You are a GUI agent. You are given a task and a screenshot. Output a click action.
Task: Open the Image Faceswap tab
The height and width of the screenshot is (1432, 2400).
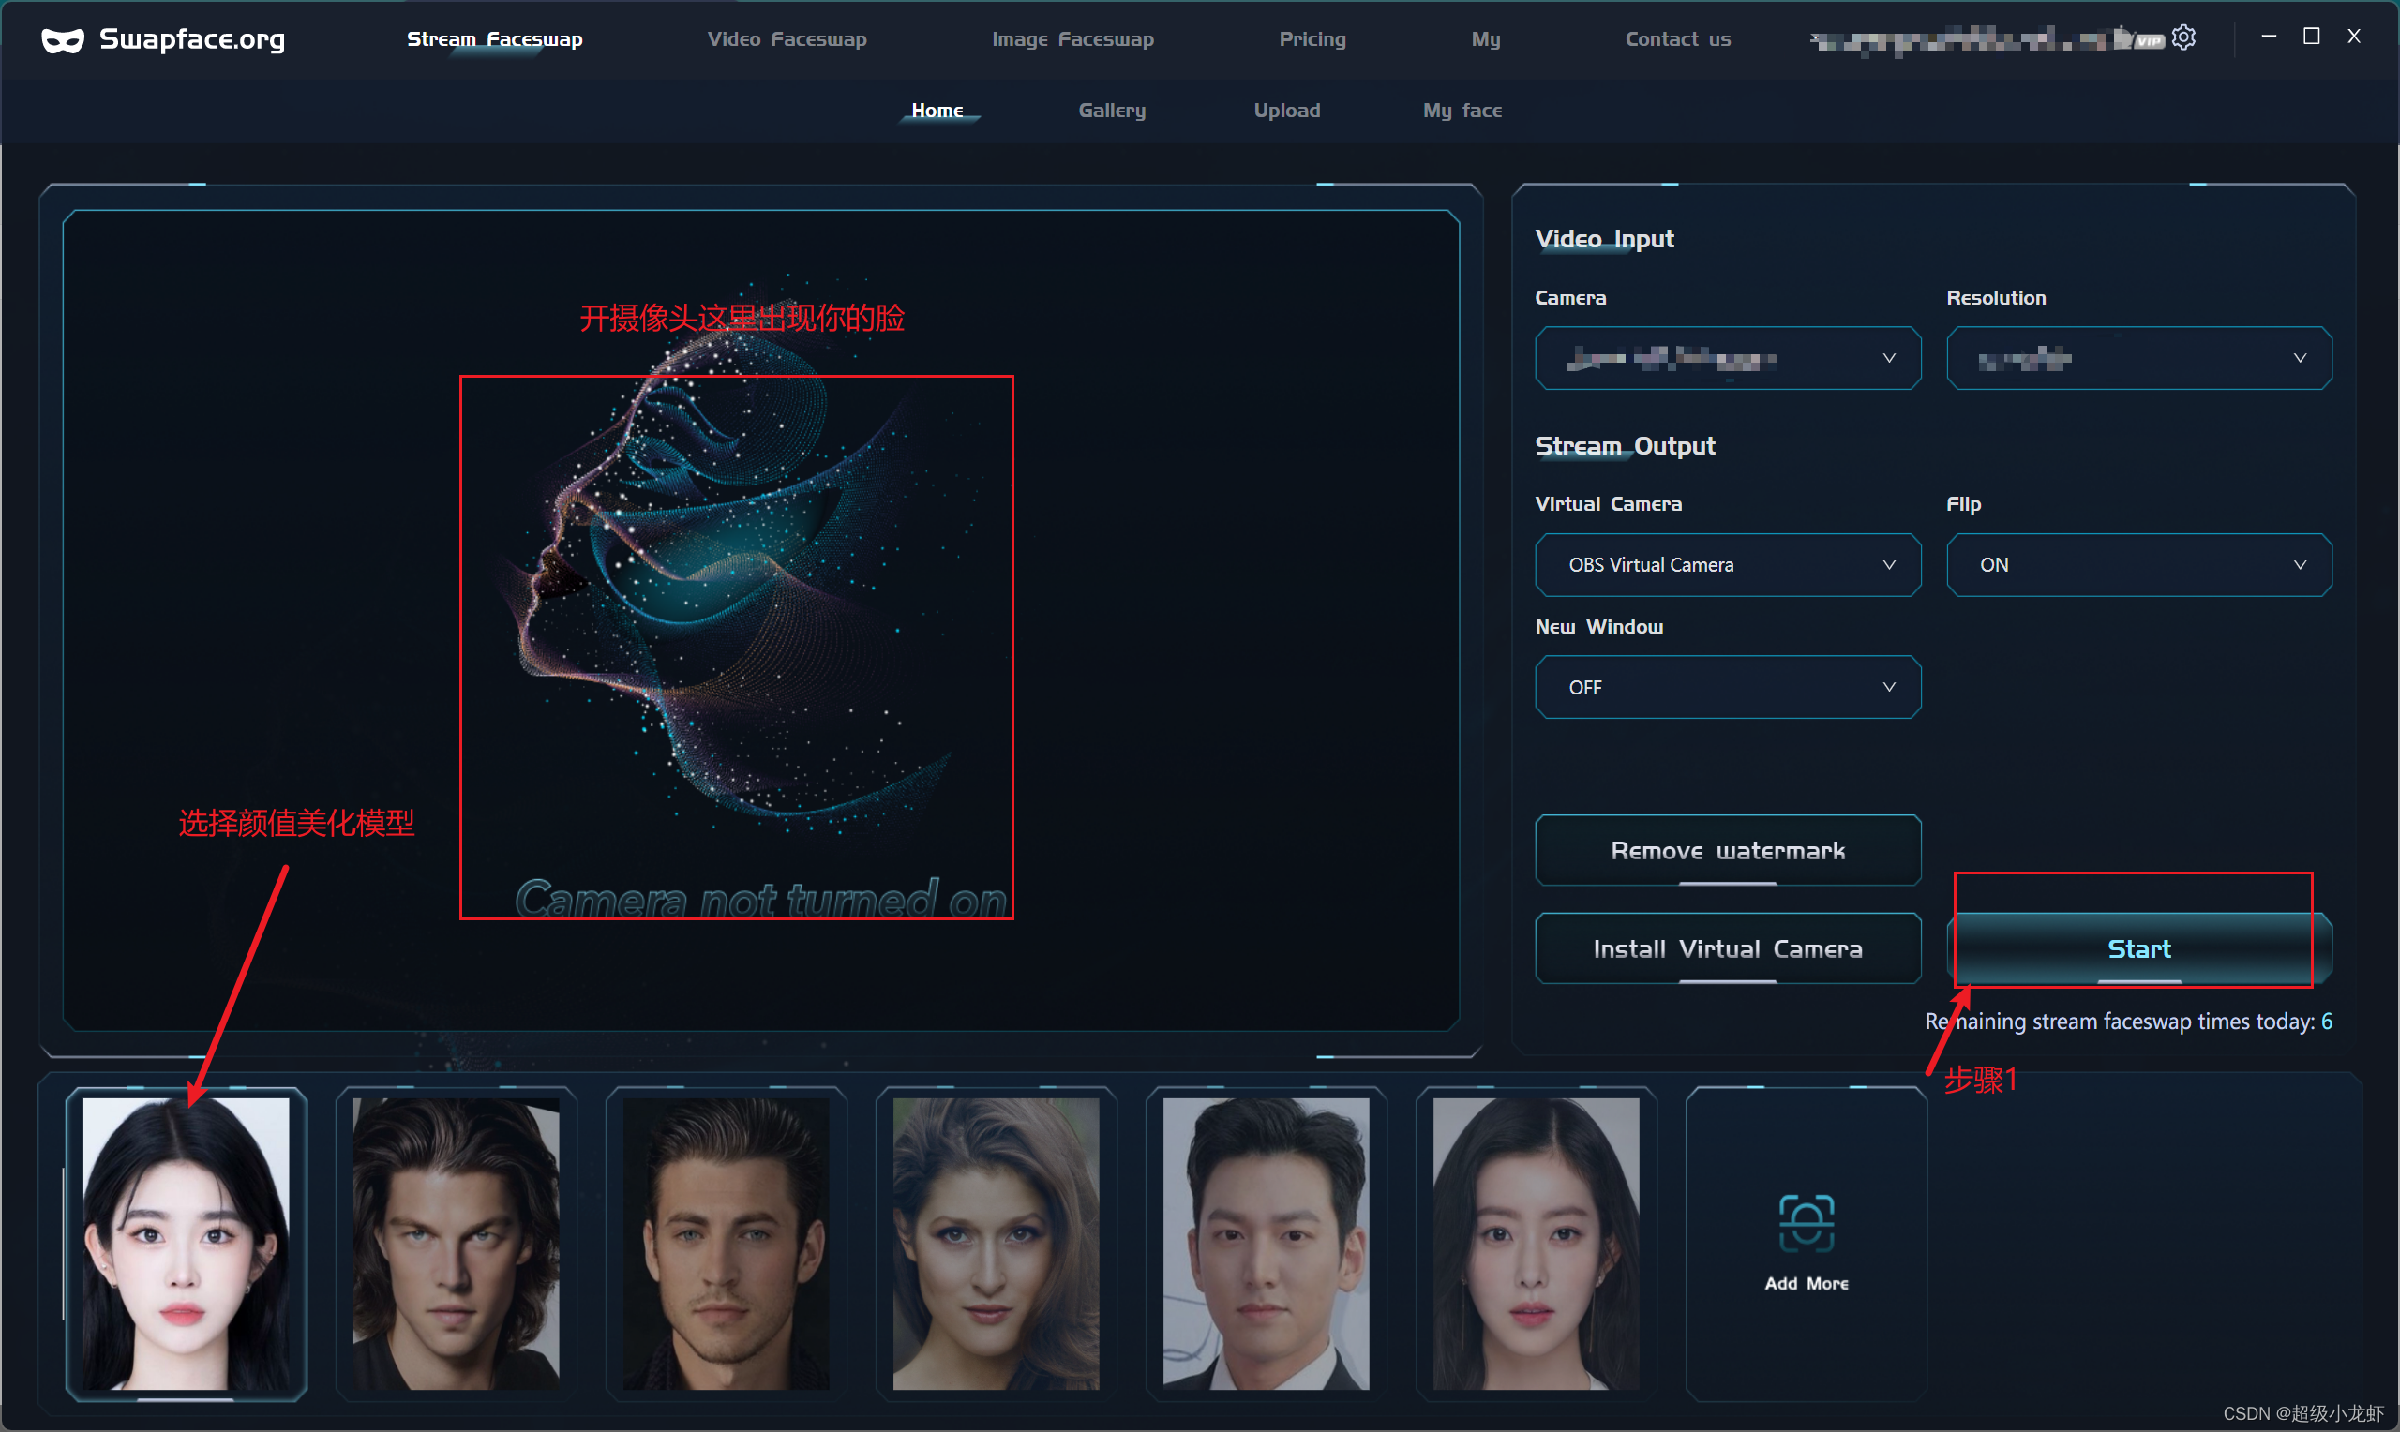[1072, 39]
